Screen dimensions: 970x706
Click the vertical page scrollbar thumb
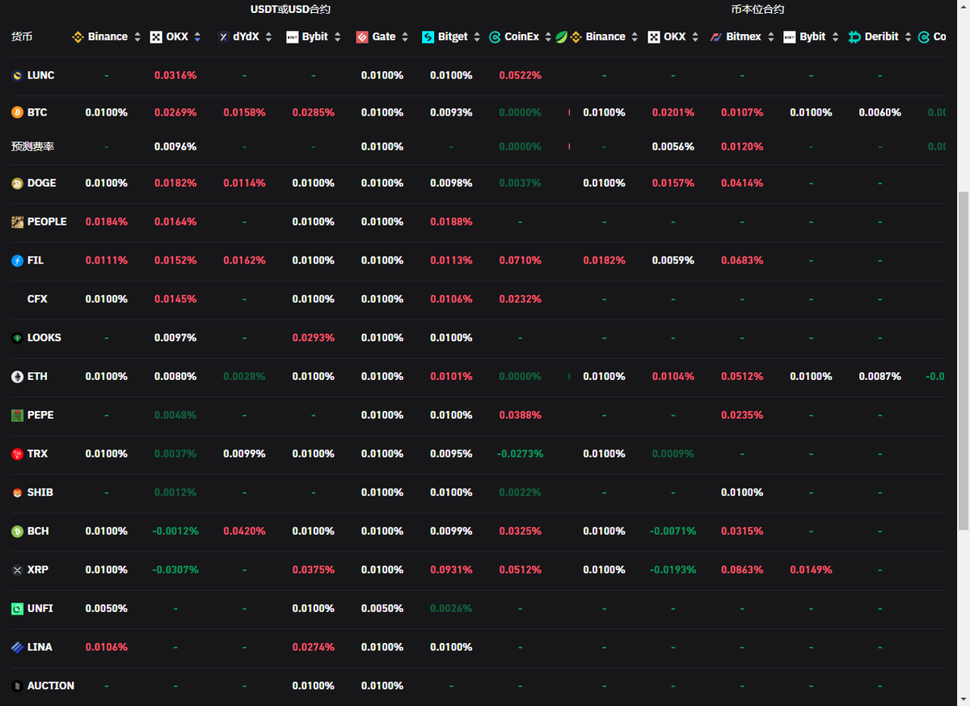click(964, 361)
